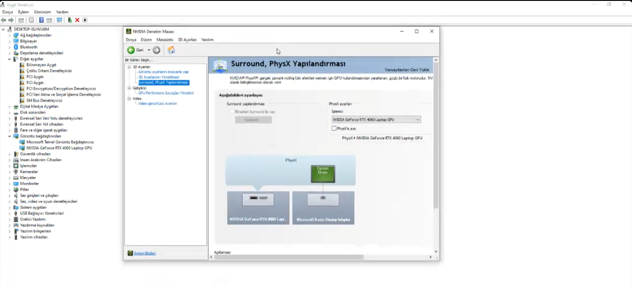Click the Home icon in NVIDIA Control Panel

[x=171, y=50]
